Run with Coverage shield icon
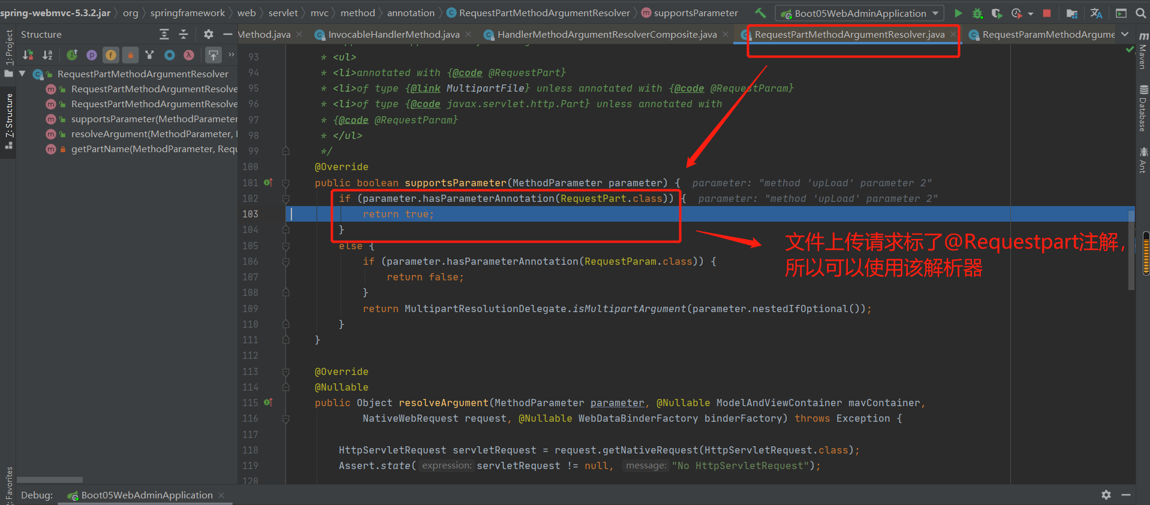This screenshot has width=1150, height=505. [x=997, y=13]
